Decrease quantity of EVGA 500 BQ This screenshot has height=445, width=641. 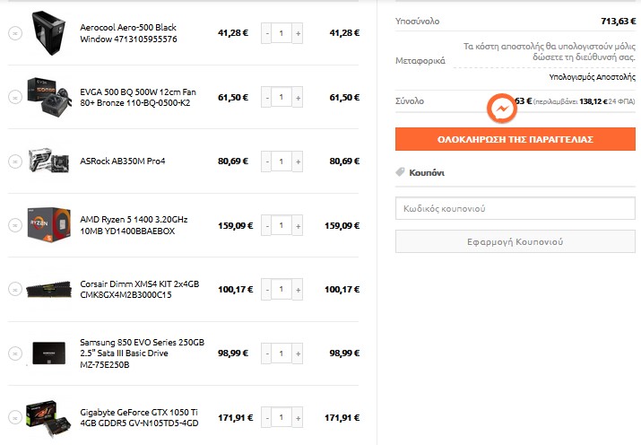pos(266,97)
